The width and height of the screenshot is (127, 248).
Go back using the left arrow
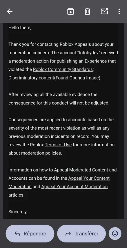pyautogui.click(x=10, y=11)
